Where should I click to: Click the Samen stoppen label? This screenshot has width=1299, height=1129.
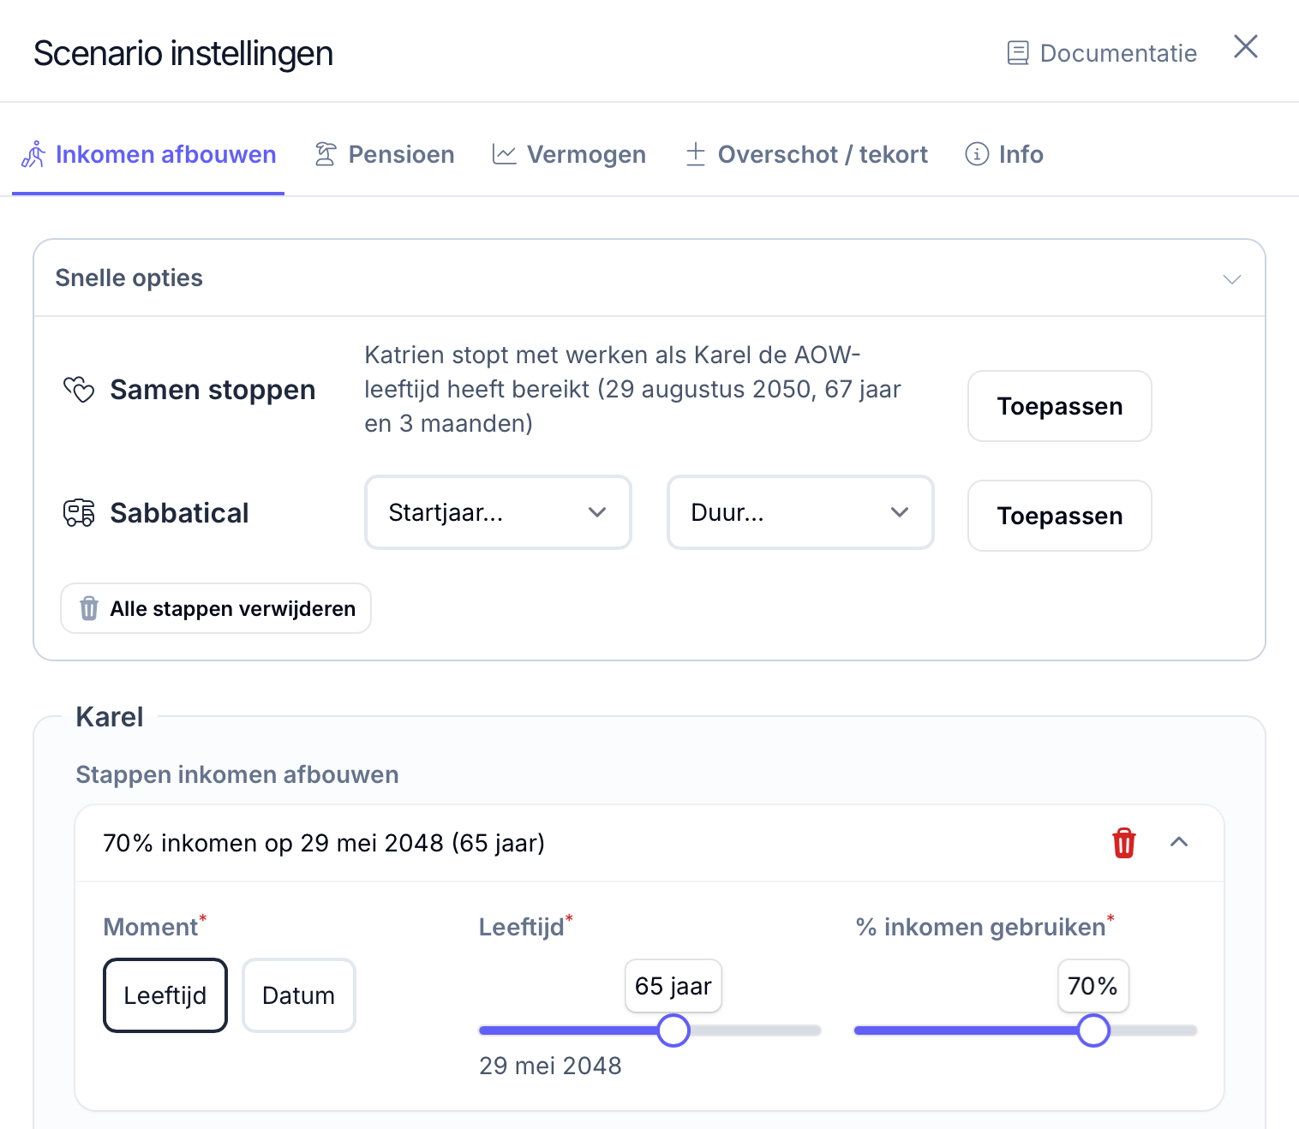coord(213,390)
